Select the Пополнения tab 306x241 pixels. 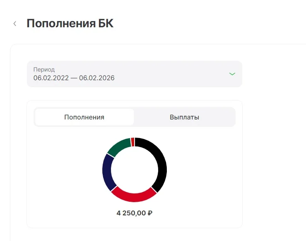click(x=84, y=117)
